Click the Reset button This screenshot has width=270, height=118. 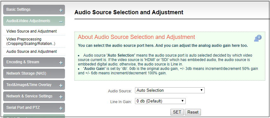(193, 112)
